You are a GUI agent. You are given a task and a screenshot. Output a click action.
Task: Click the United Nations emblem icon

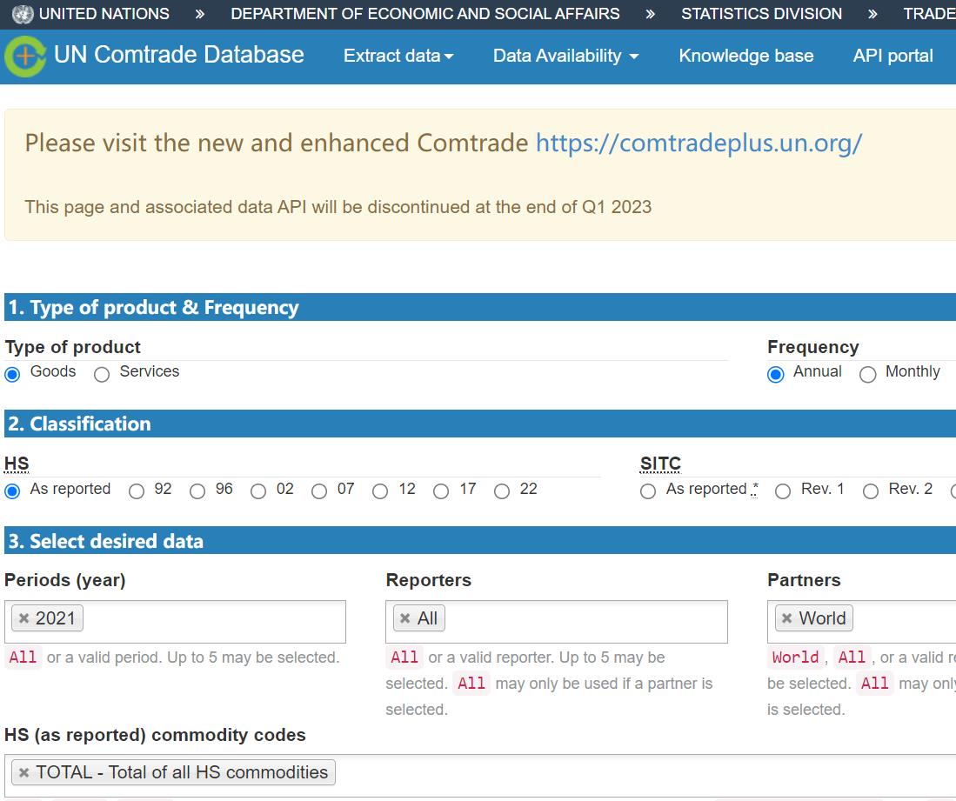tap(23, 14)
